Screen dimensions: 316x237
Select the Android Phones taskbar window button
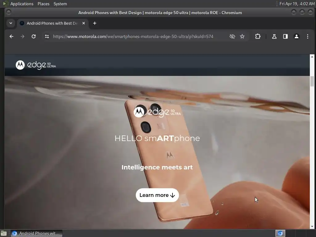(36, 233)
